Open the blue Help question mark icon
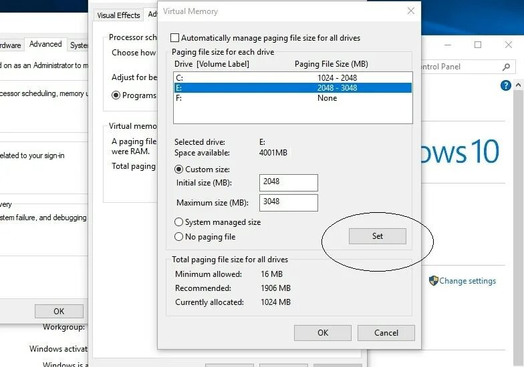The height and width of the screenshot is (367, 524). pyautogui.click(x=505, y=85)
